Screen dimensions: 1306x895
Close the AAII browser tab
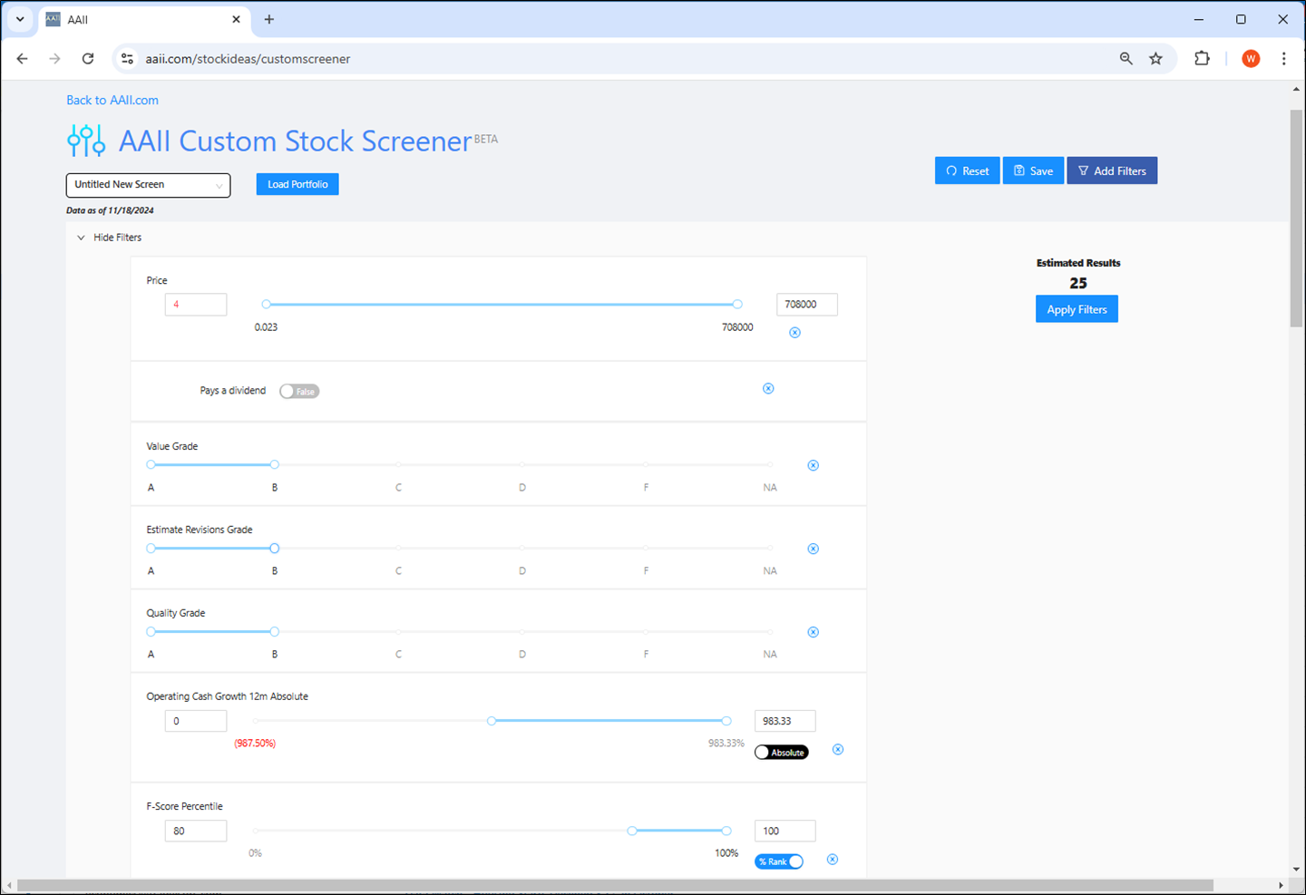[236, 19]
